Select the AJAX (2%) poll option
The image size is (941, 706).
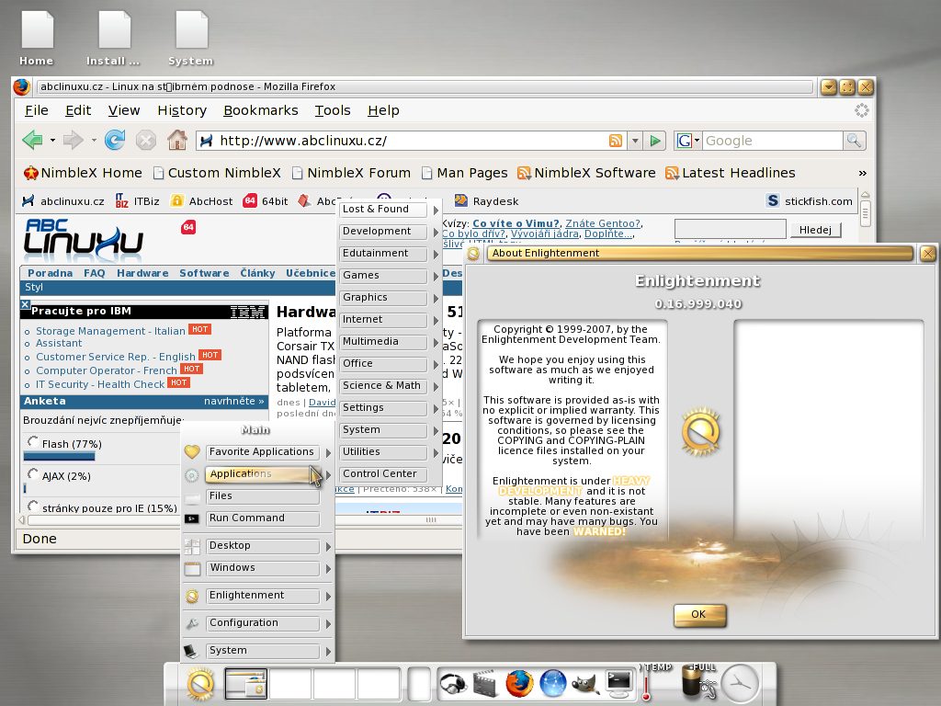(33, 474)
